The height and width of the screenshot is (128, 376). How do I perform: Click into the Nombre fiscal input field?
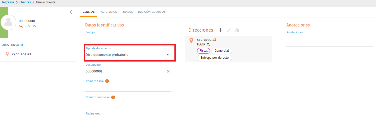pos(128,88)
